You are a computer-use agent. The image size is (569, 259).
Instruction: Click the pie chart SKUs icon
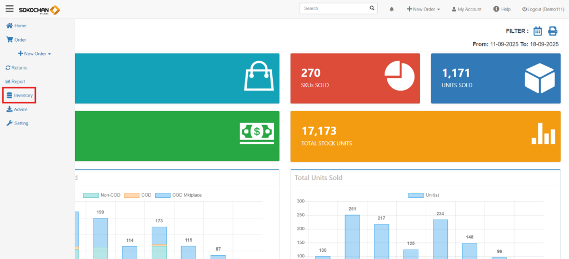pos(399,77)
